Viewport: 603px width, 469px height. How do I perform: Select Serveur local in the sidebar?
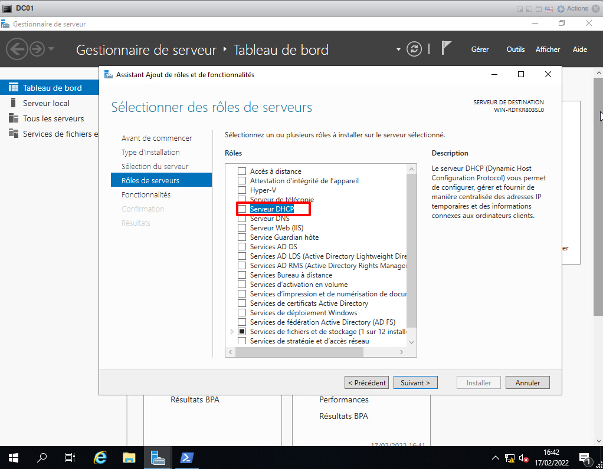click(x=46, y=103)
